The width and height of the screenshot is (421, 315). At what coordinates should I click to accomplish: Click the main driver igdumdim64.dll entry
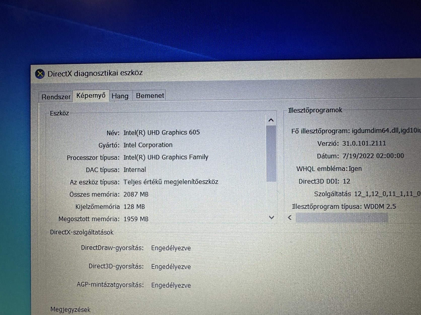tap(386, 131)
